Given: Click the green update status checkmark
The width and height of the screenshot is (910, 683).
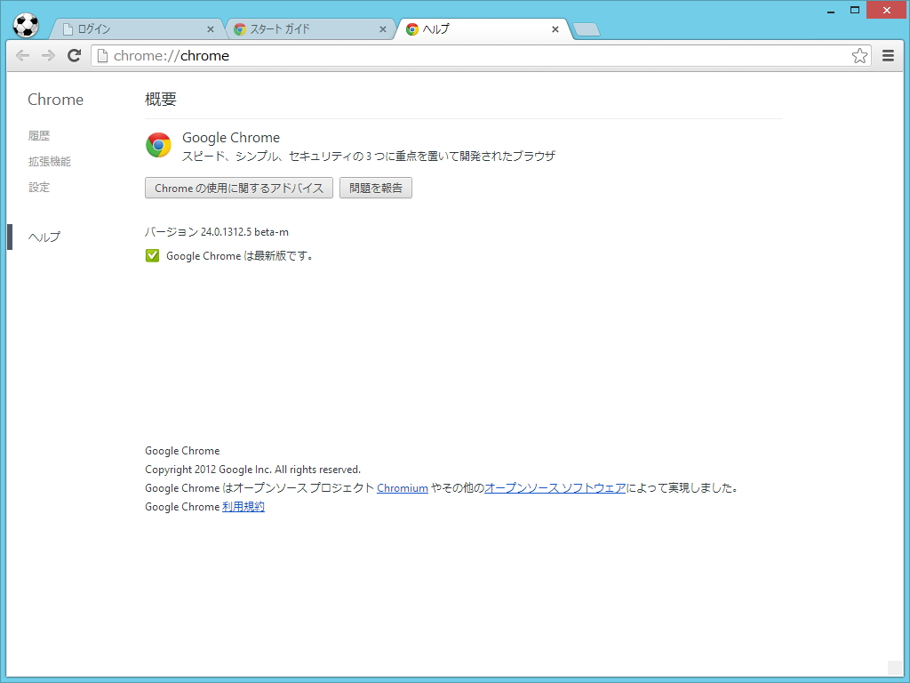Looking at the screenshot, I should [x=152, y=255].
